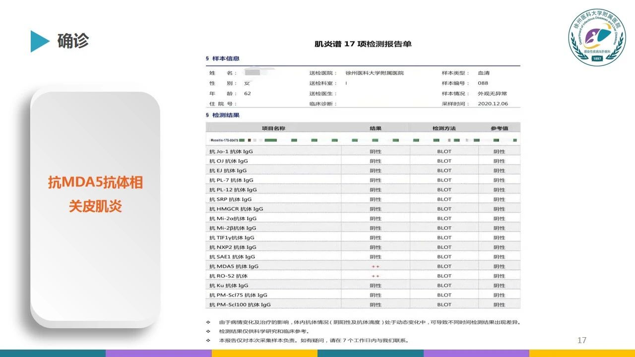Click the 项目名称 column header

[273, 128]
